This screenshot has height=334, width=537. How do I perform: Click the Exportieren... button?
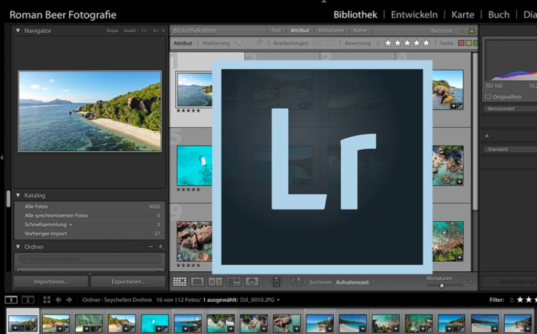pyautogui.click(x=128, y=282)
